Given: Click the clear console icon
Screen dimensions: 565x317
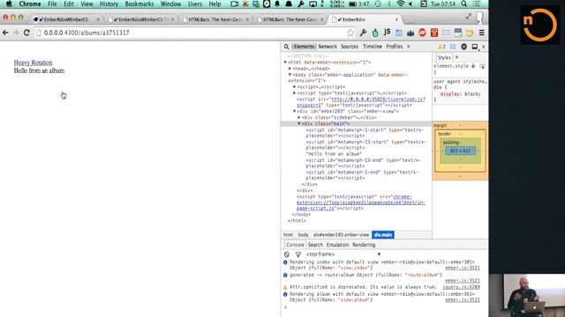Looking at the screenshot, I should (286, 254).
